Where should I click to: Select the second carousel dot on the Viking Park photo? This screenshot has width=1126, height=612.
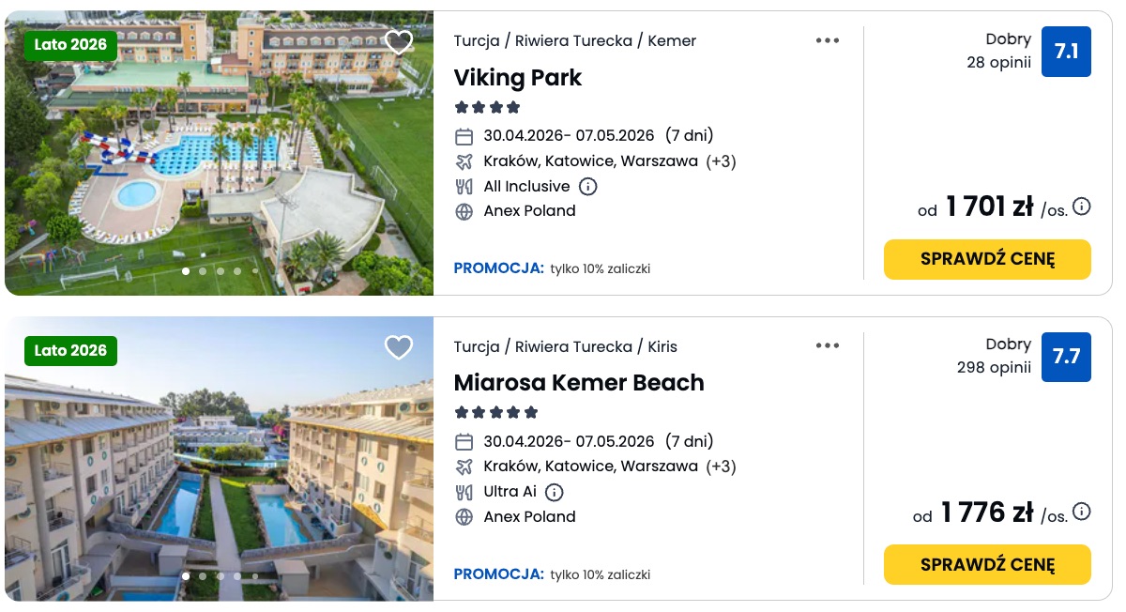204,271
